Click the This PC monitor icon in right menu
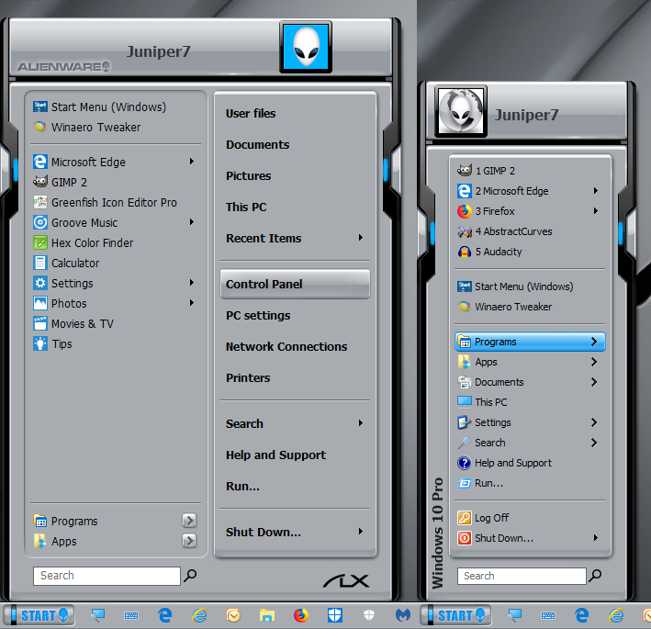 pyautogui.click(x=465, y=402)
